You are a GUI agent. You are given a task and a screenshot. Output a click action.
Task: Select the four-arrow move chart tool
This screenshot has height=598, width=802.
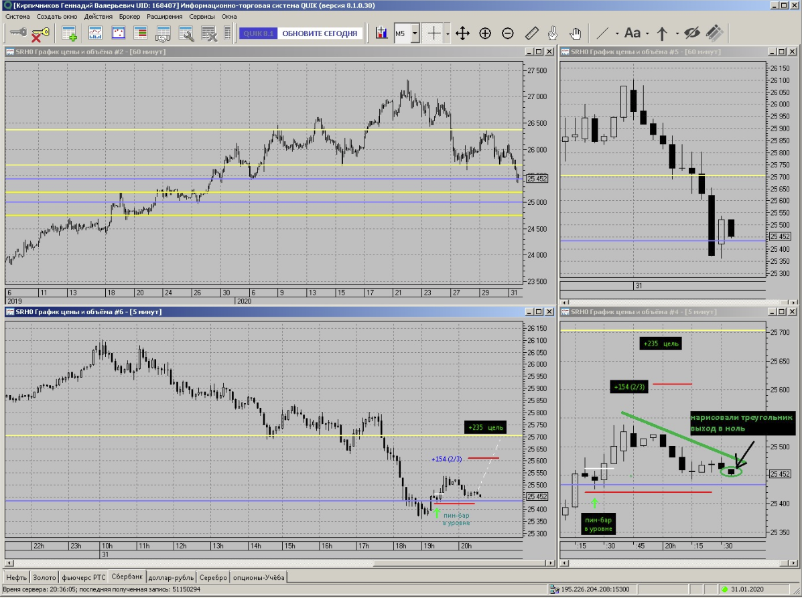[462, 33]
